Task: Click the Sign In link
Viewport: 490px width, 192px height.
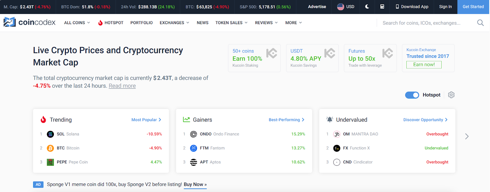Action: click(x=445, y=7)
